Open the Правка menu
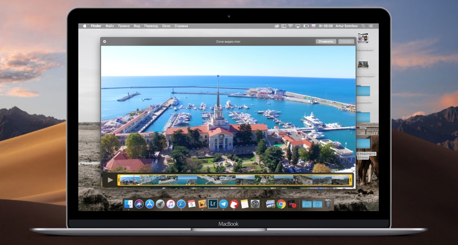The width and height of the screenshot is (458, 245). (124, 26)
